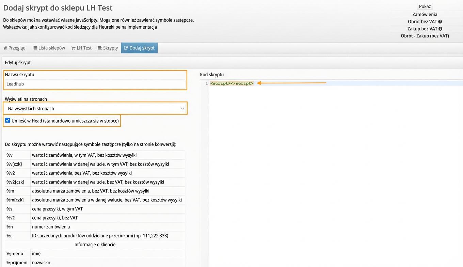Click the %m[czk] placeholder cell
Image resolution: width=463 pixels, height=267 pixels.
pos(18,200)
